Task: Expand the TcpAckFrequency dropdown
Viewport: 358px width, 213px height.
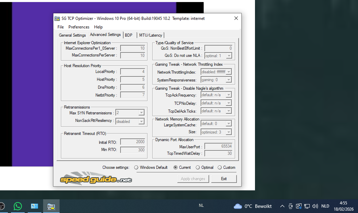Action: [x=229, y=95]
